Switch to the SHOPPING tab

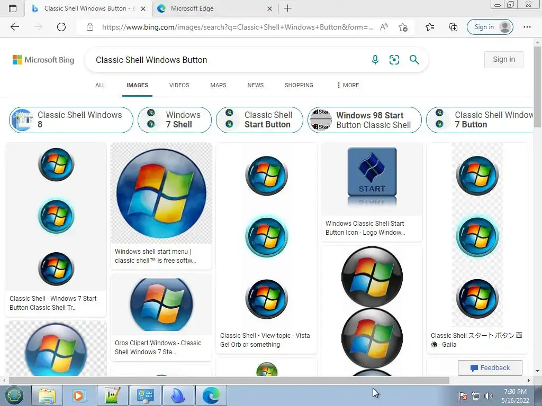pyautogui.click(x=299, y=85)
